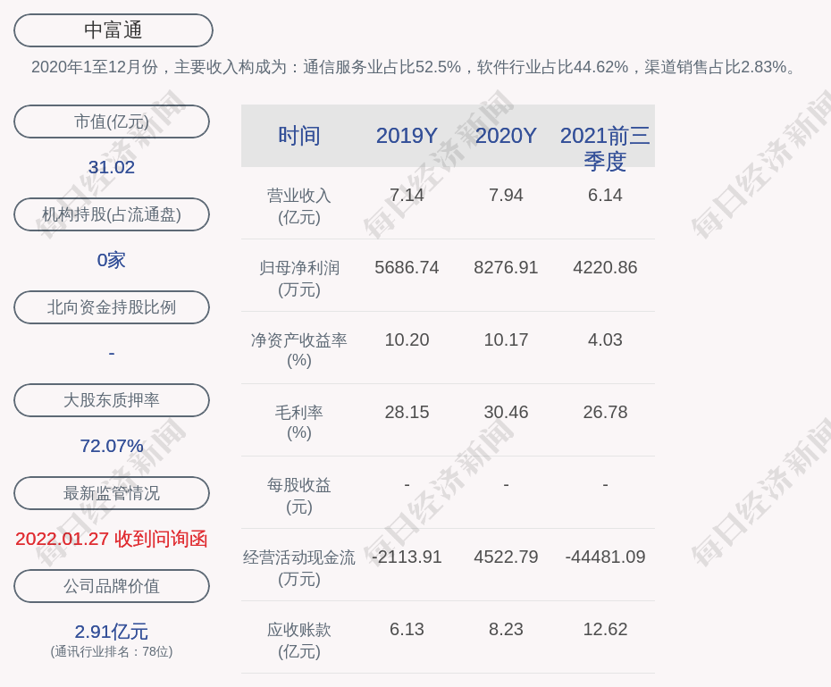Click the 大股东质押率 label pill
The width and height of the screenshot is (831, 687).
pos(112,400)
